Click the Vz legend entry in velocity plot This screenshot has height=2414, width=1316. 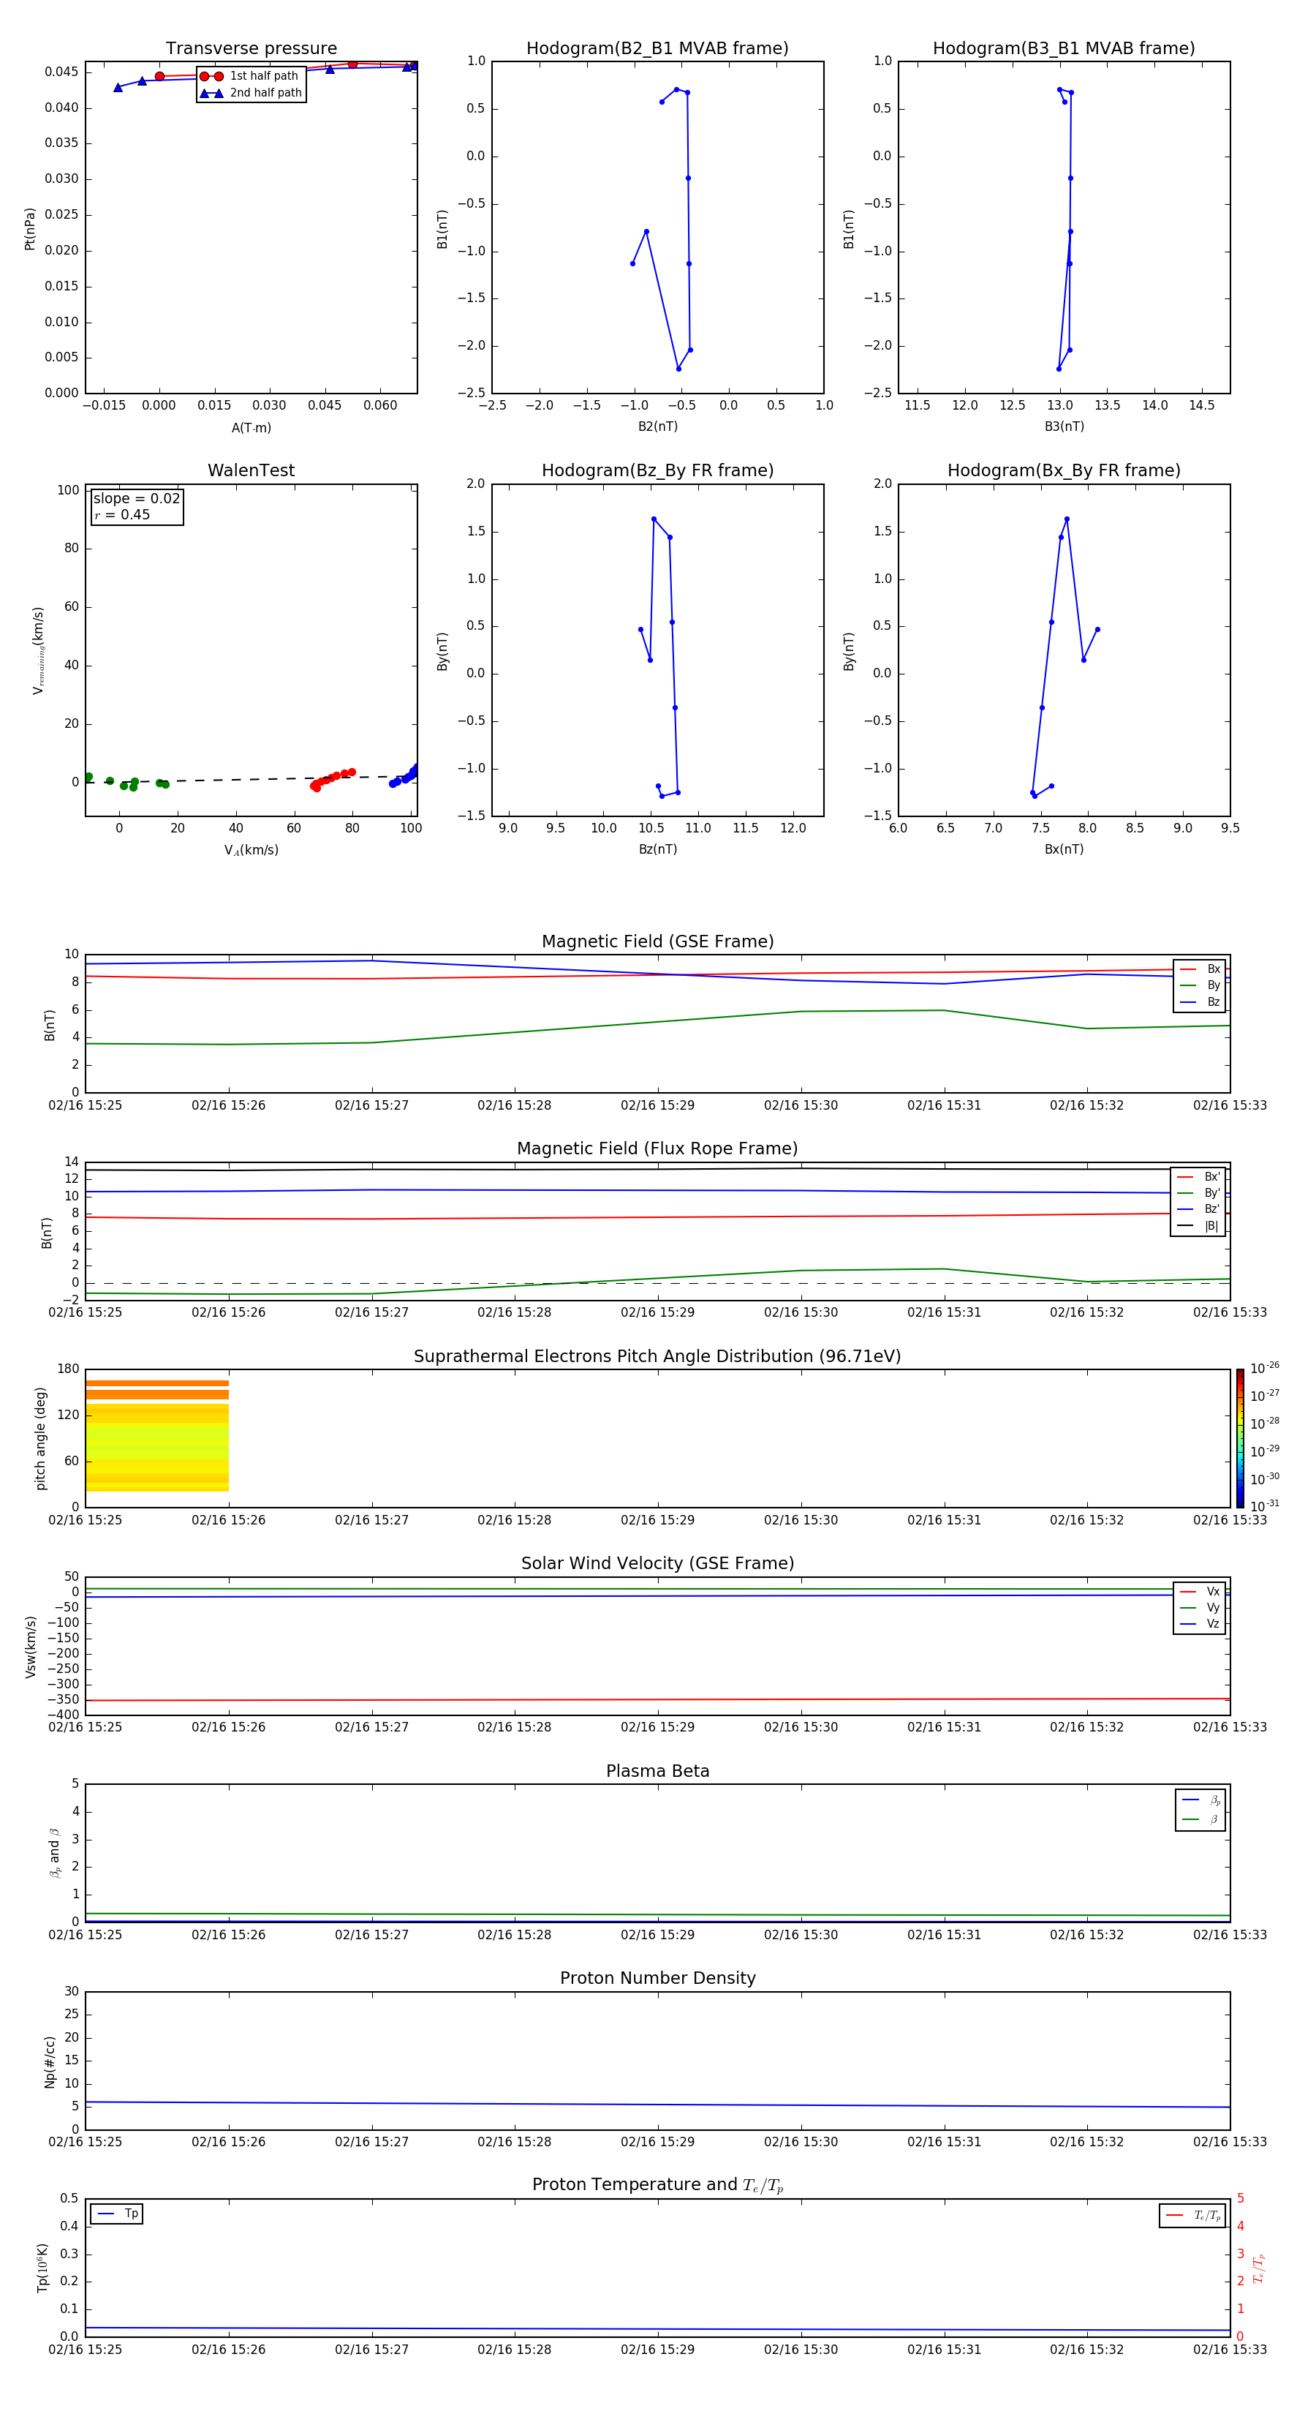(x=1200, y=1624)
